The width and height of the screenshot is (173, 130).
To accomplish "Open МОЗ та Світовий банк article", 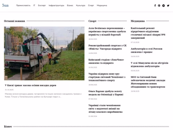I will coord(148,82).
